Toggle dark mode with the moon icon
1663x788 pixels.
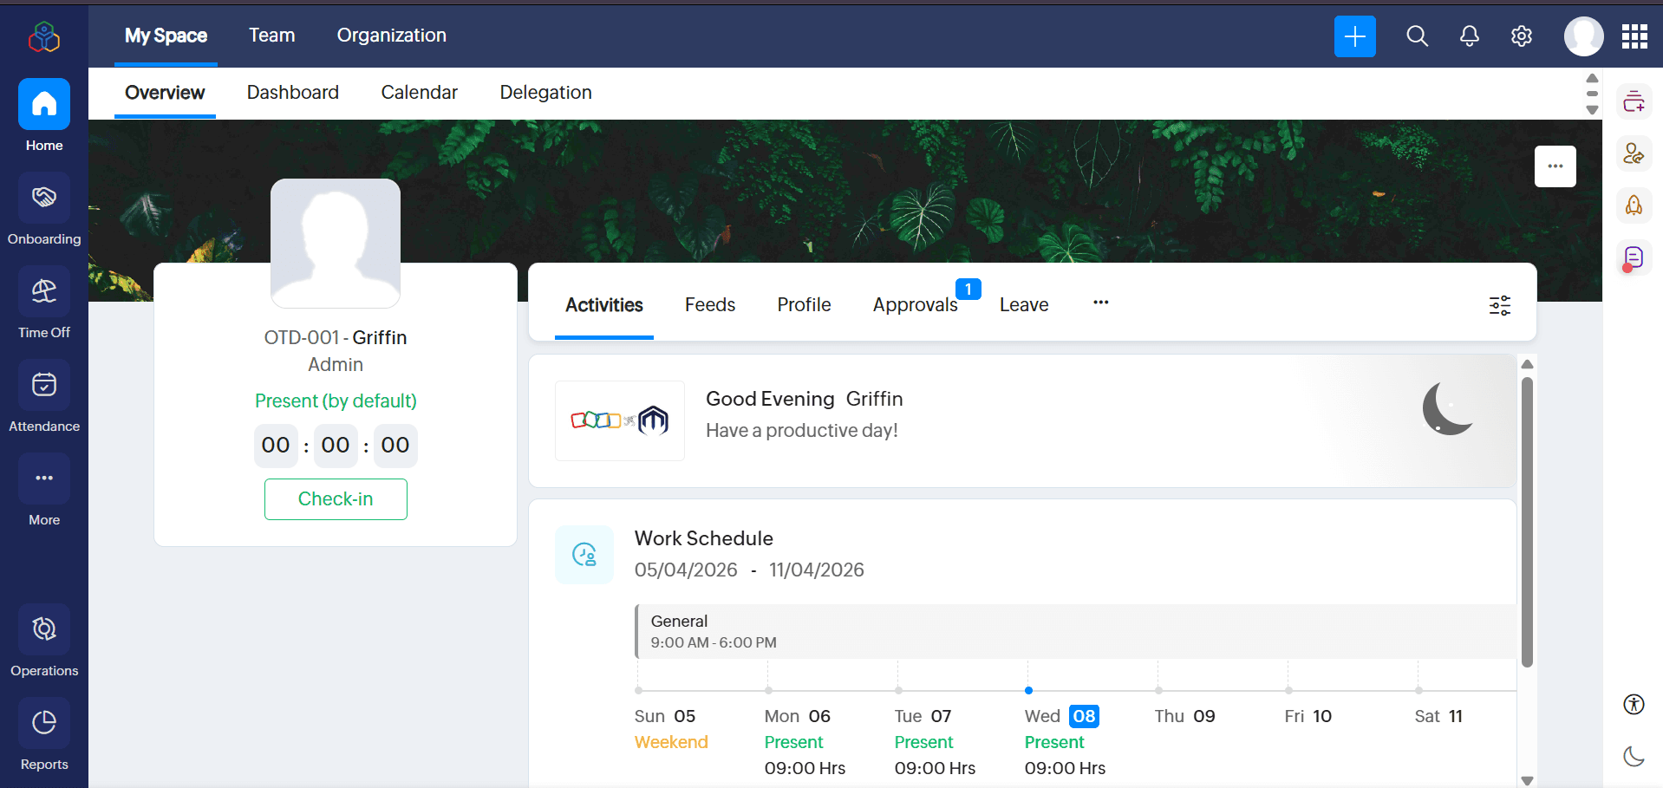[x=1634, y=756]
